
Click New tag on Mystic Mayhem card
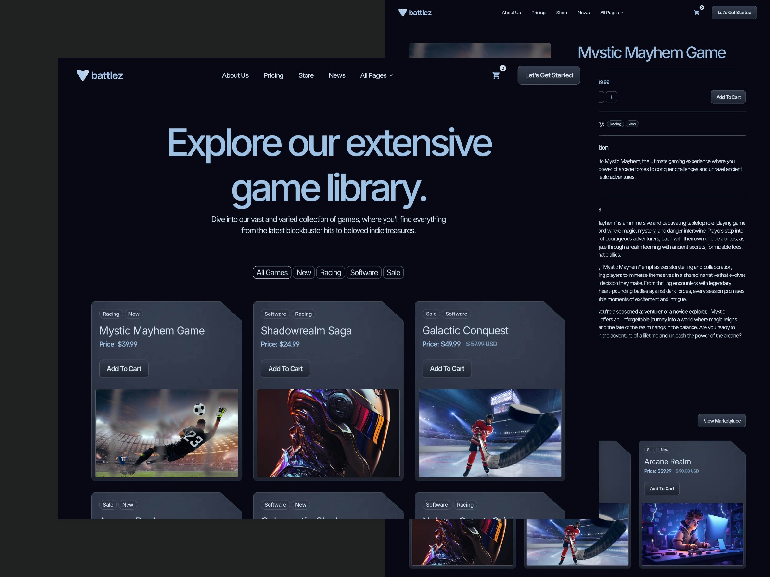click(134, 314)
